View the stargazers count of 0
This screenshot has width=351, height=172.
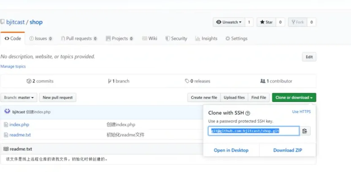[280, 22]
